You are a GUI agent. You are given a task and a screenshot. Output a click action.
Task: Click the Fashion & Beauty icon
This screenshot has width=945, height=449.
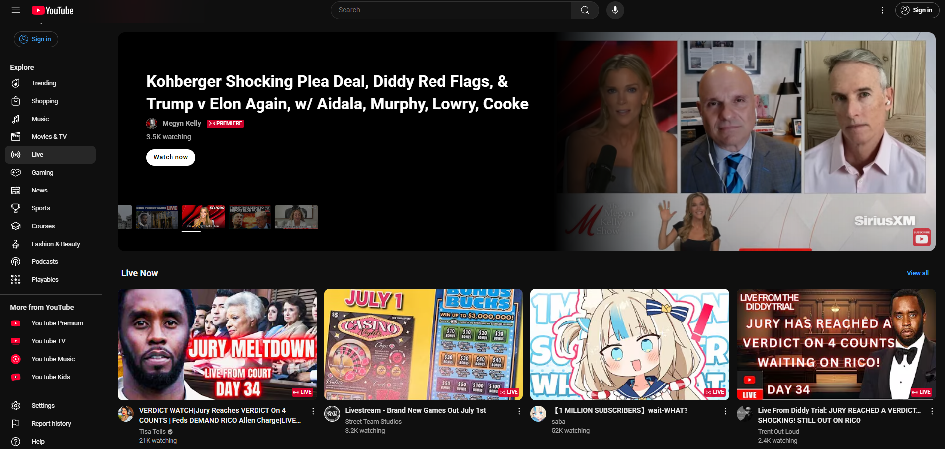click(16, 244)
